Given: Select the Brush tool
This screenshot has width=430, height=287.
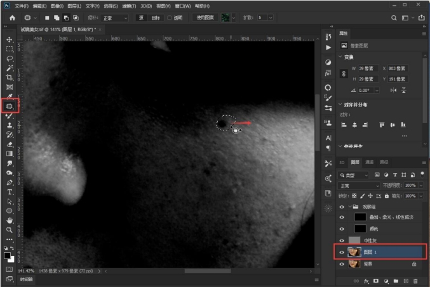Looking at the screenshot, I should tap(10, 116).
